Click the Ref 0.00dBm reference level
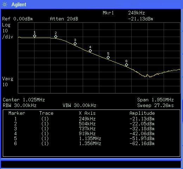Viewport: 183px width, 169px height. [x=17, y=19]
